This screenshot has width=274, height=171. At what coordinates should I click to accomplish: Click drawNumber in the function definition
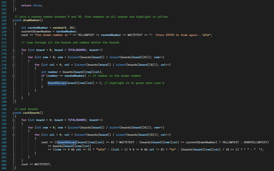point(33,21)
